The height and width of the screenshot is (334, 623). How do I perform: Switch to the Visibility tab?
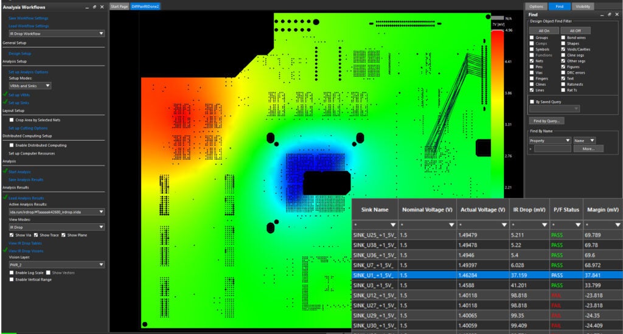pos(582,6)
